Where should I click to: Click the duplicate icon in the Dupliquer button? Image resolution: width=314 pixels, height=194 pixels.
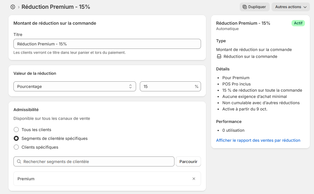coord(245,7)
